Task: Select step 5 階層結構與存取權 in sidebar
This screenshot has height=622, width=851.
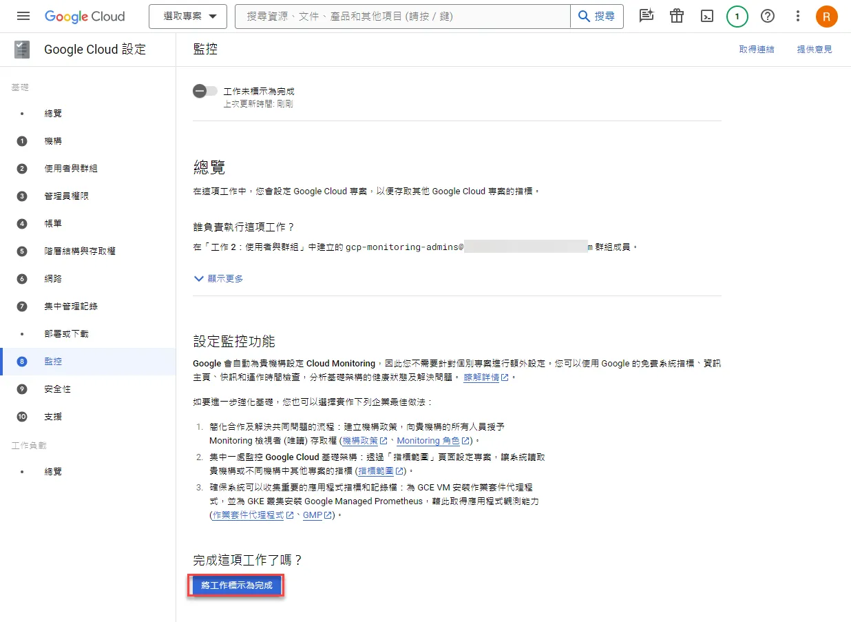Action: point(88,251)
